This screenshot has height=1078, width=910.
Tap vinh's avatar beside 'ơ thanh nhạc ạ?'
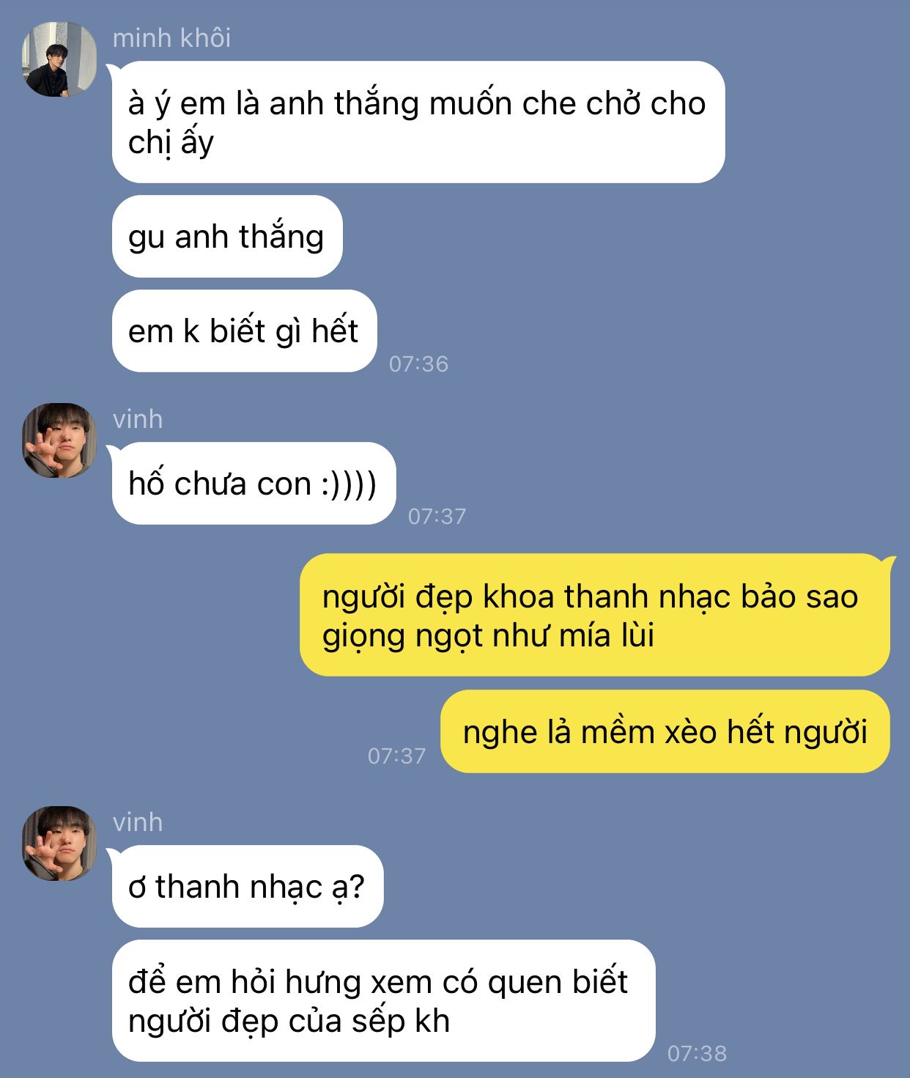tap(59, 843)
